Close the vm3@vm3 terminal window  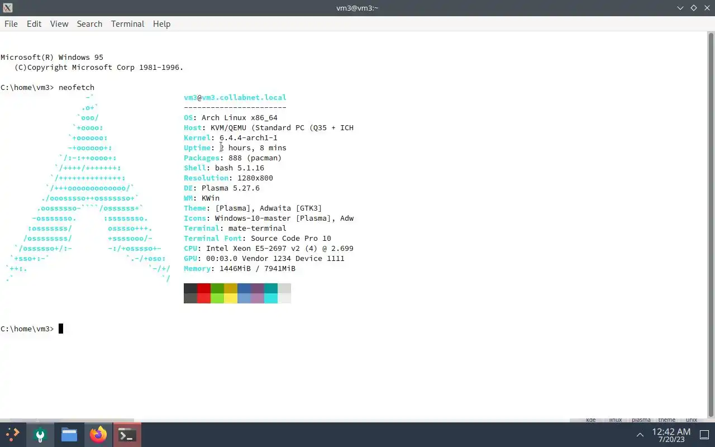pyautogui.click(x=707, y=8)
